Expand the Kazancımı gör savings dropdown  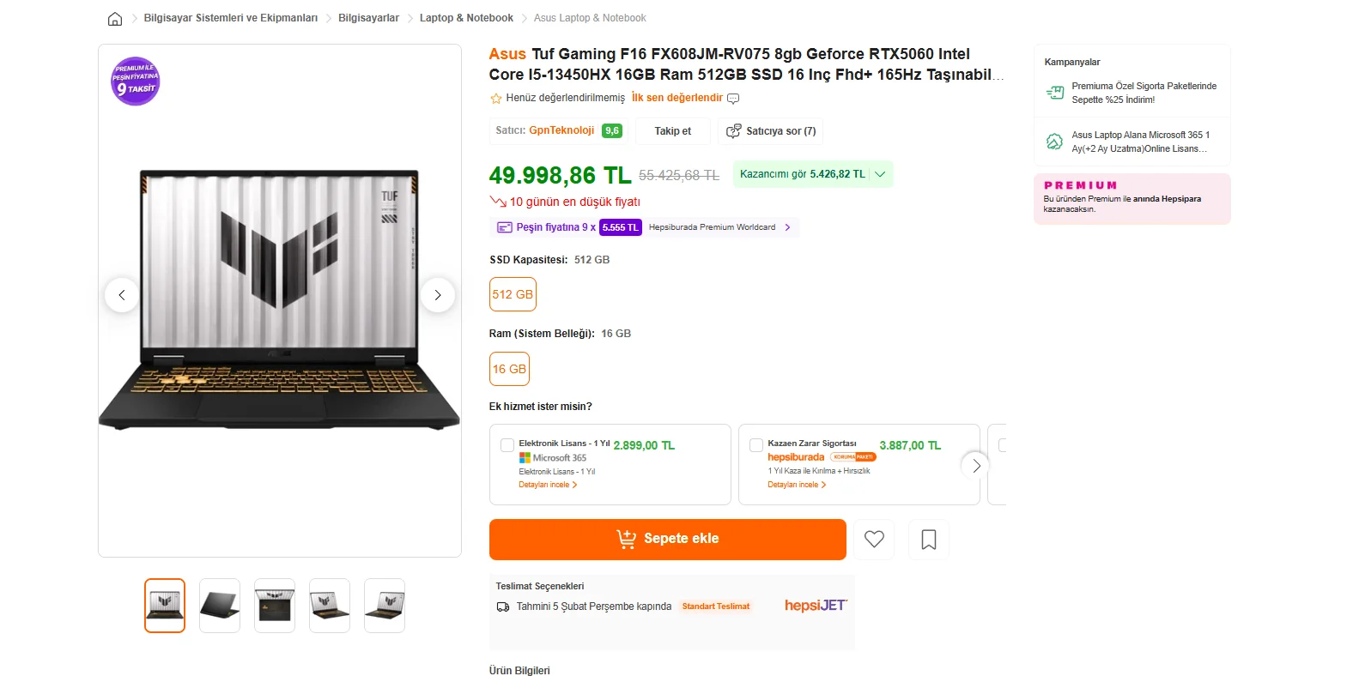coord(879,174)
